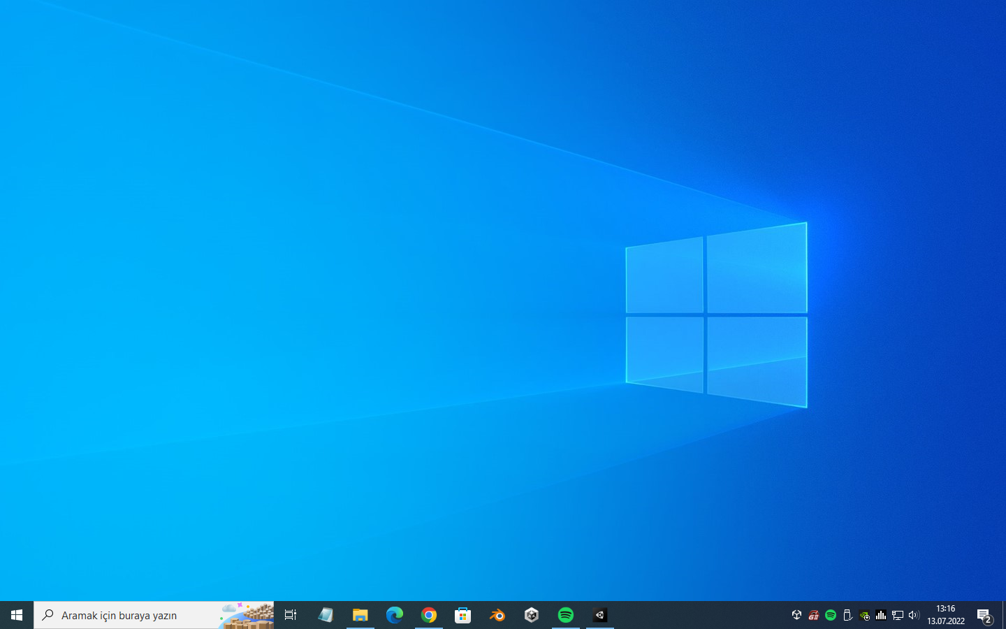Switch to Google Chrome in the taskbar

tap(428, 615)
